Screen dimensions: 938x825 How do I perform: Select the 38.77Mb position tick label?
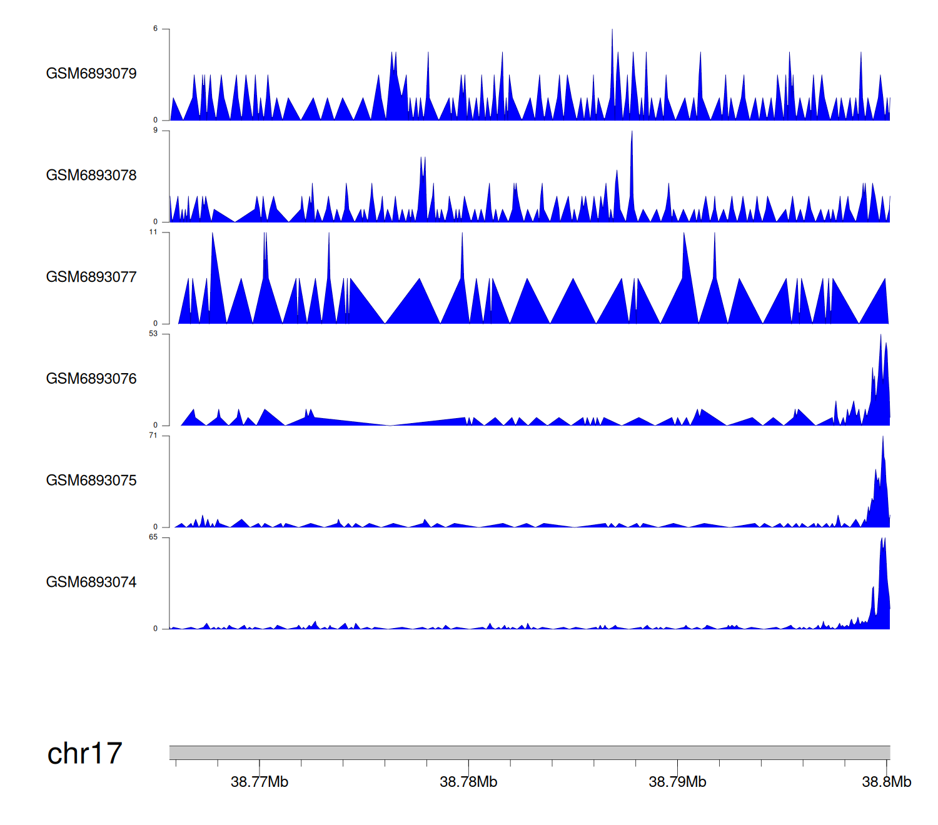point(260,782)
